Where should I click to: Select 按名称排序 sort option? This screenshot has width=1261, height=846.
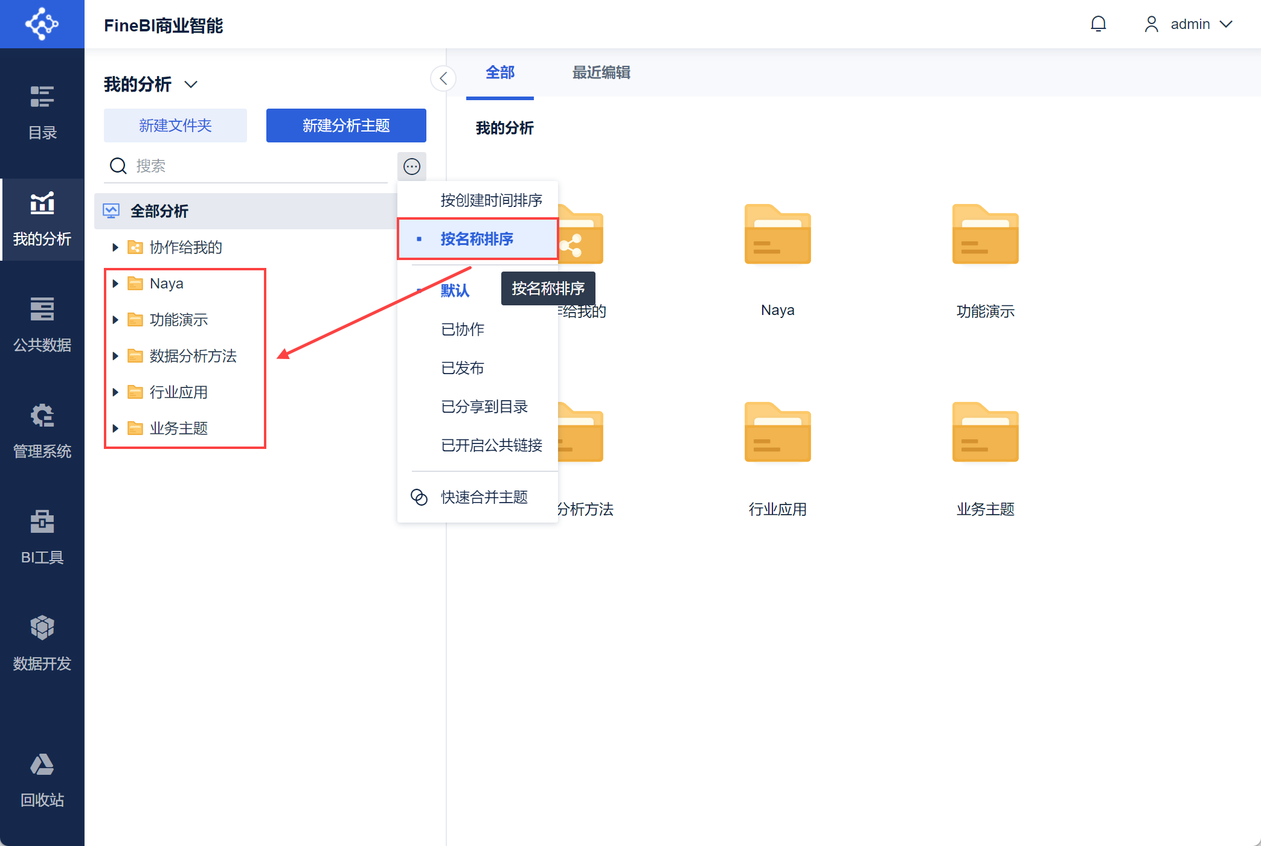[478, 239]
